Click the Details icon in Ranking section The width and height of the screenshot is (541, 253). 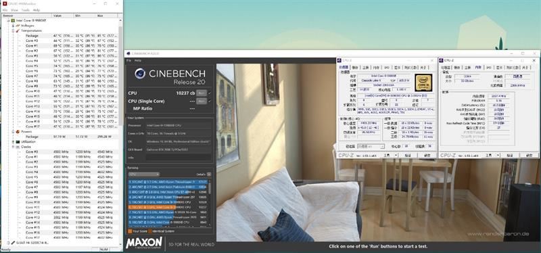click(x=209, y=175)
